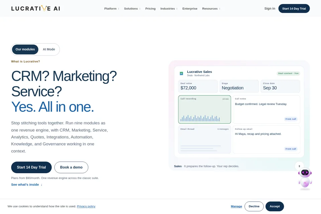Click header Start 14 Day Trial button
This screenshot has width=321, height=214.
[294, 8]
